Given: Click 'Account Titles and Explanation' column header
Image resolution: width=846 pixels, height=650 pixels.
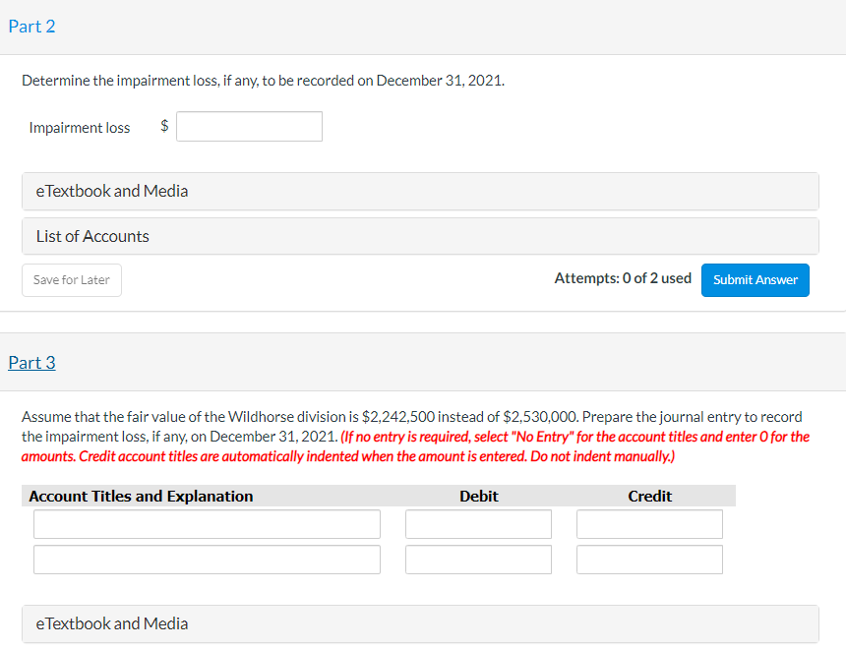Looking at the screenshot, I should 141,497.
